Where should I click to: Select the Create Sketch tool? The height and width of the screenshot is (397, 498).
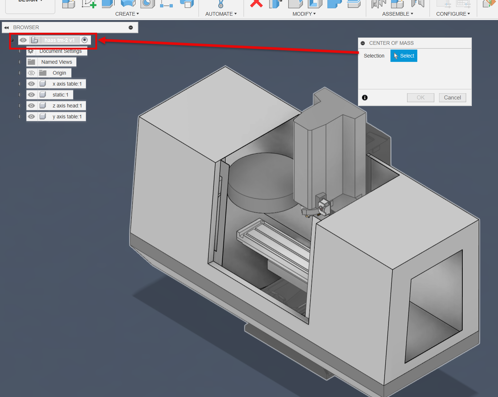pos(89,4)
